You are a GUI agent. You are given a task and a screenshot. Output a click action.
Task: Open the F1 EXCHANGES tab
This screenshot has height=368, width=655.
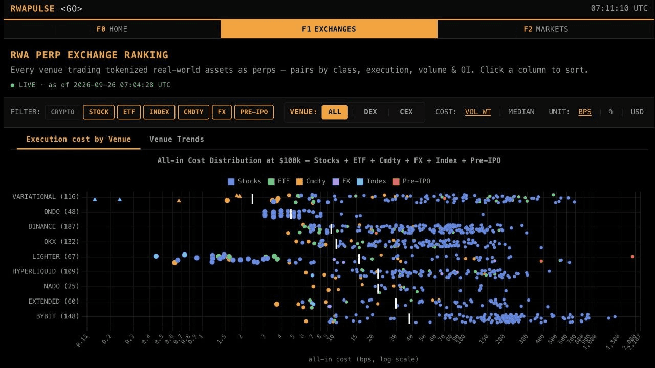click(x=329, y=29)
